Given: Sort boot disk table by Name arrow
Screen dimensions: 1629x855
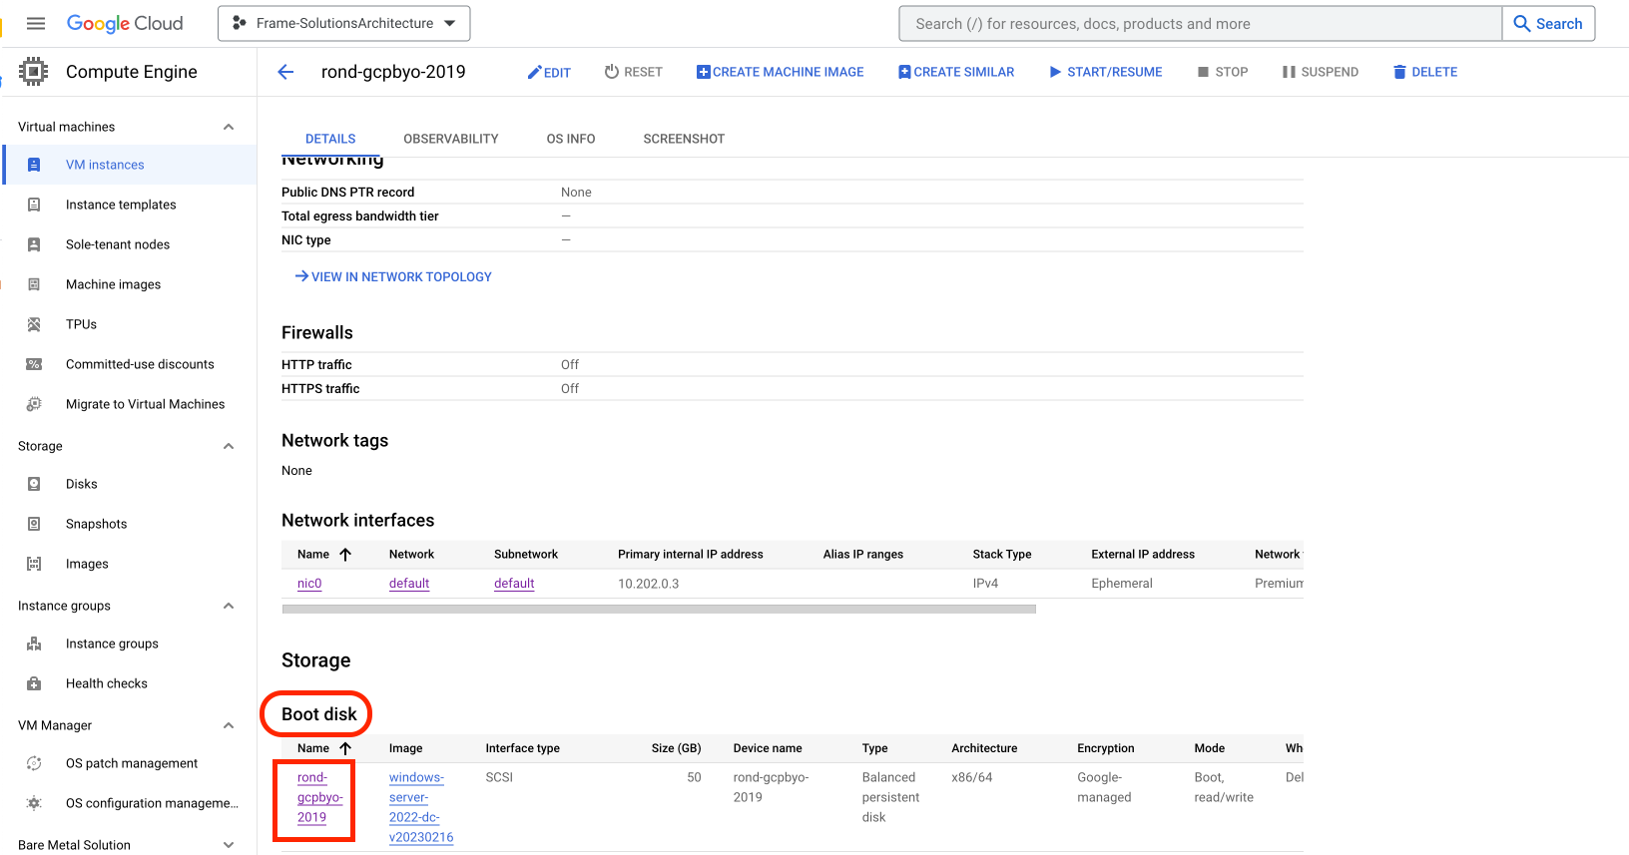Looking at the screenshot, I should pyautogui.click(x=345, y=748).
